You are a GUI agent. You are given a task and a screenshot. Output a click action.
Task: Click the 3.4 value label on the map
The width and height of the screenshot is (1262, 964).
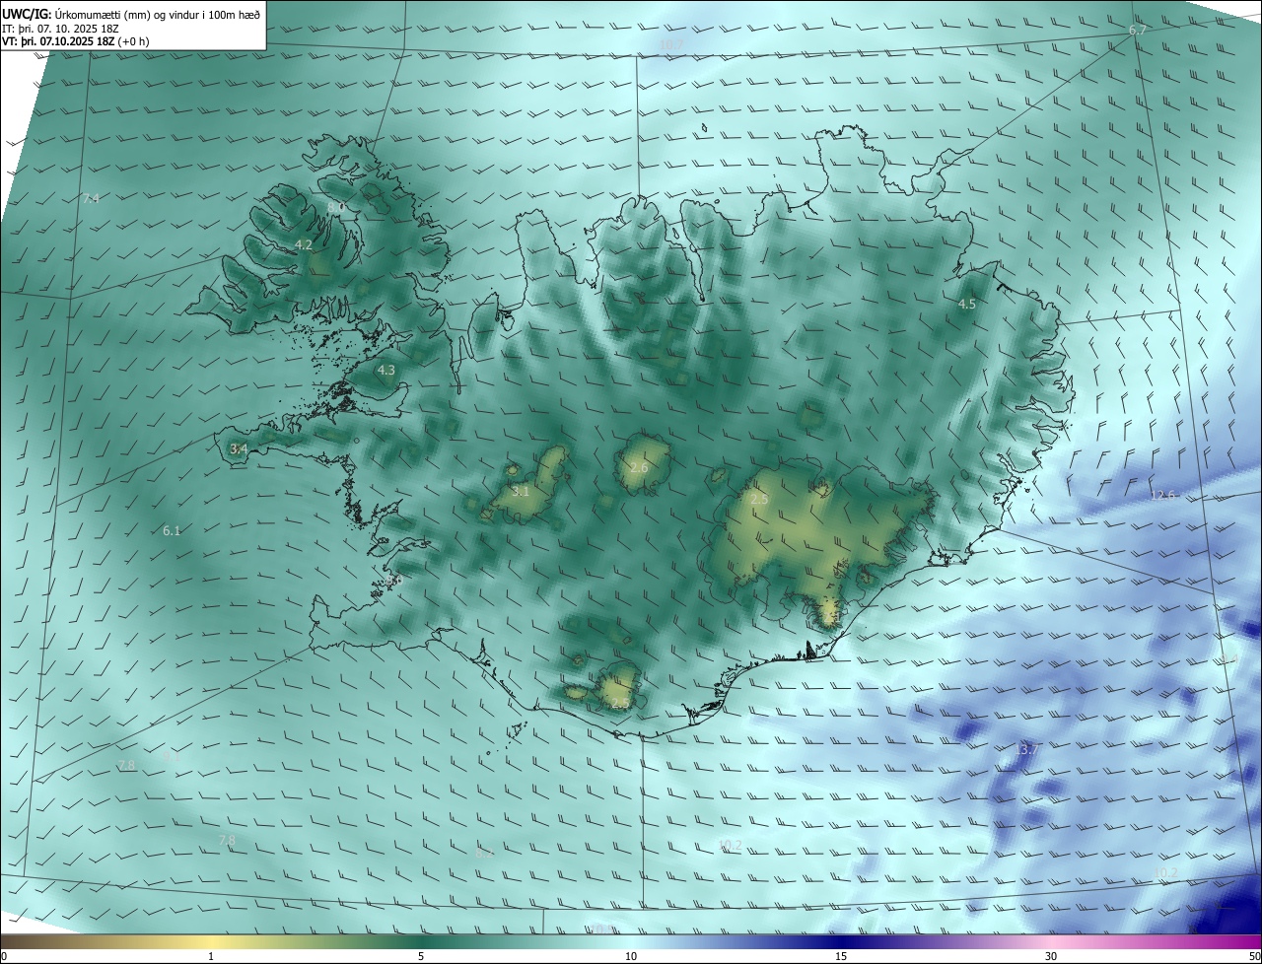tap(239, 448)
